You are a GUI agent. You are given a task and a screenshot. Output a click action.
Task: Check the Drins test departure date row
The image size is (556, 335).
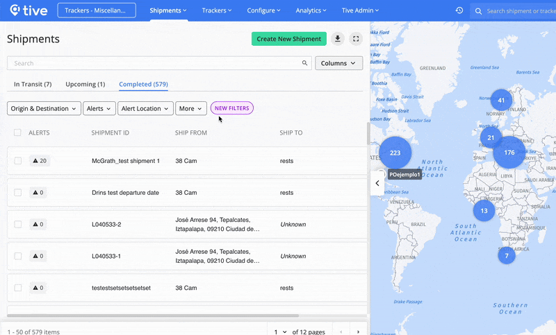[x=18, y=192]
